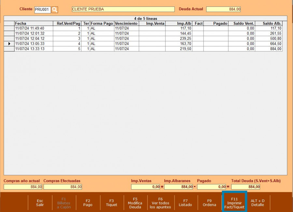Select the row dated 11/07/24 13:33:13

34,49
